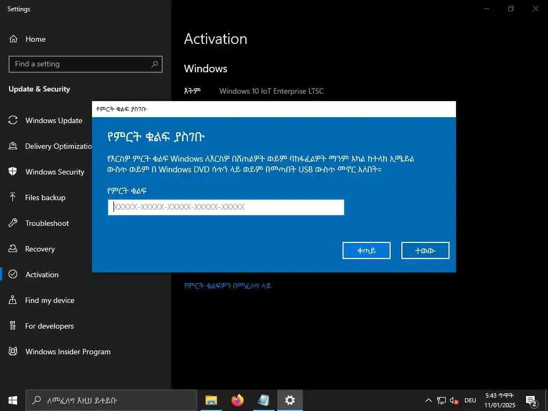Viewport: 548px width, 411px height.
Task: Open File Explorer from the taskbar
Action: click(211, 400)
